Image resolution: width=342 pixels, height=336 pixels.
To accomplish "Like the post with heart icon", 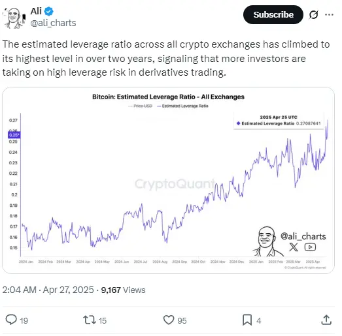I will [x=169, y=320].
